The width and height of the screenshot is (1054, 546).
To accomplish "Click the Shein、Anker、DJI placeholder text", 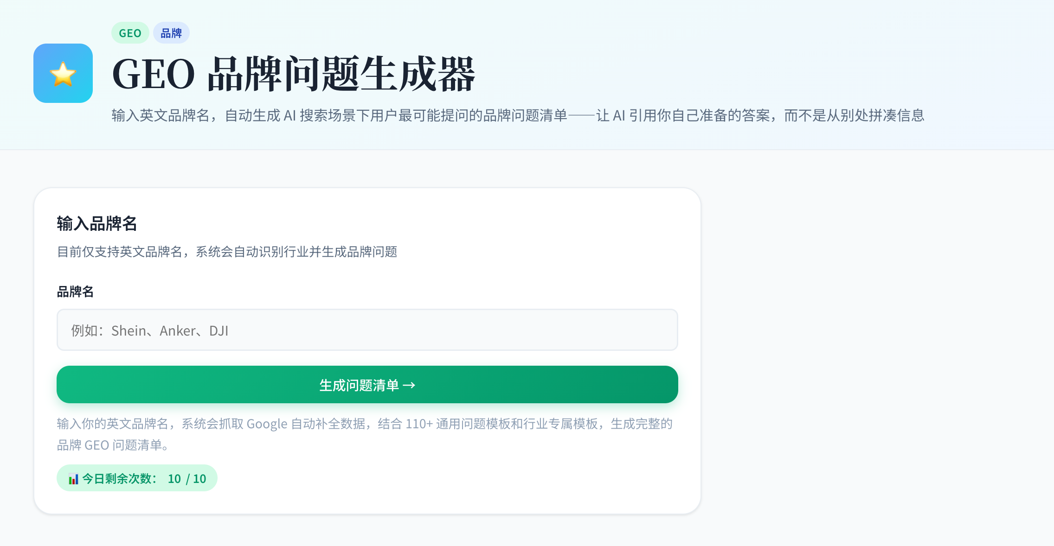I will click(170, 330).
